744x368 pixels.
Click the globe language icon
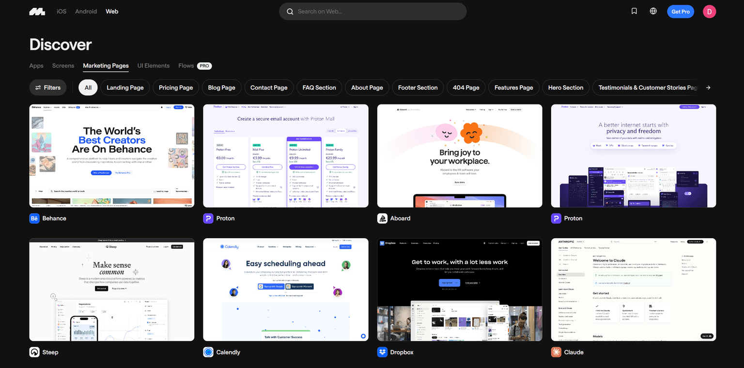click(653, 11)
